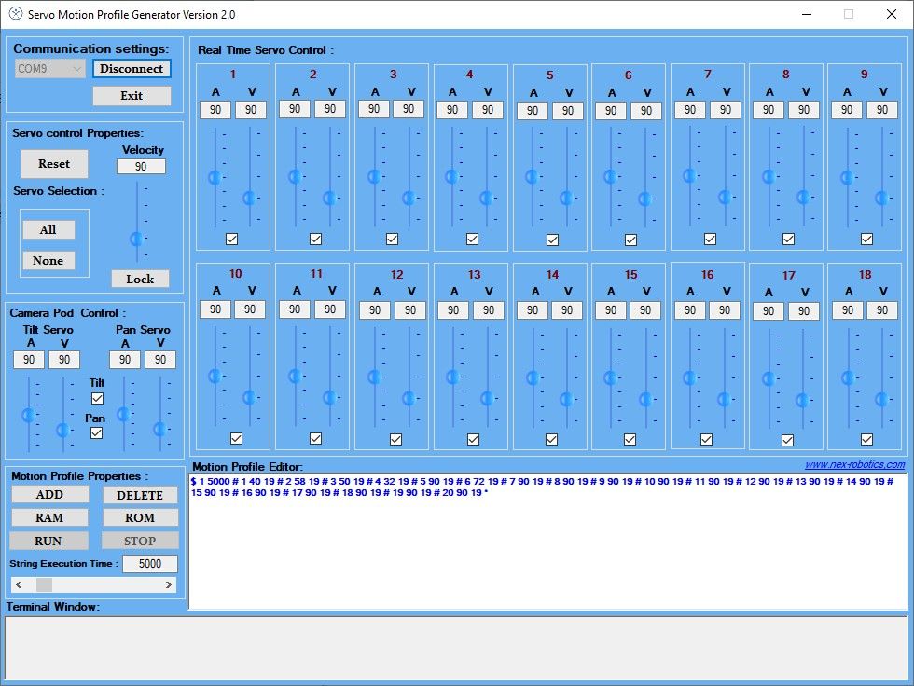Toggle the Tilt checkbox in Camera Pod Control

(97, 398)
